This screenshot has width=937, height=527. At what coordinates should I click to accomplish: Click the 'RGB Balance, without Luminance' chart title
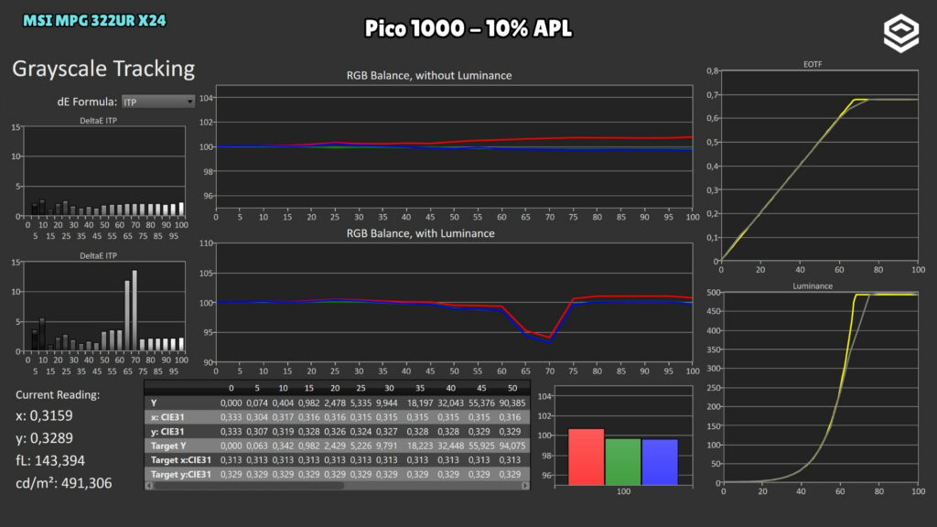429,75
